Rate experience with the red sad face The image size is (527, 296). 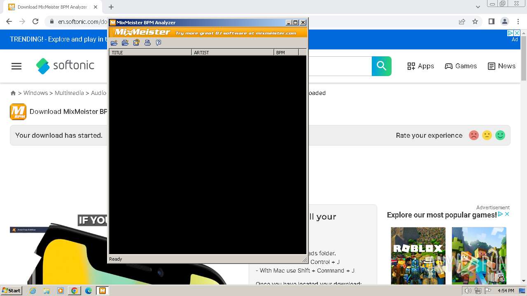[474, 135]
